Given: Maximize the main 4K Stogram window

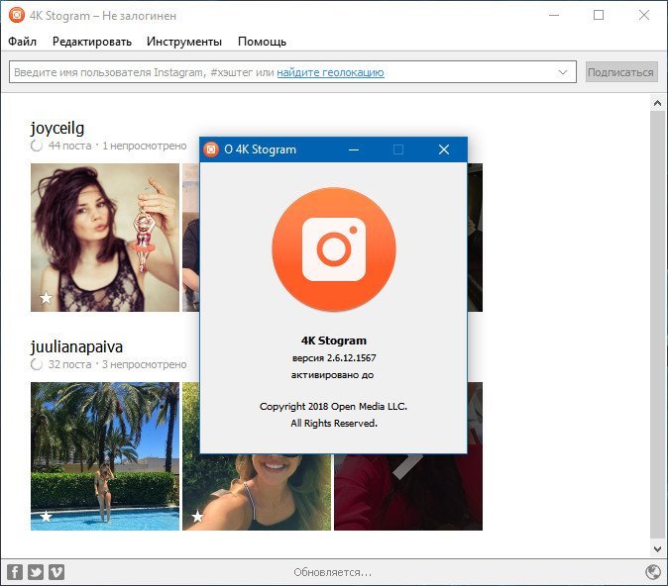Looking at the screenshot, I should [599, 15].
